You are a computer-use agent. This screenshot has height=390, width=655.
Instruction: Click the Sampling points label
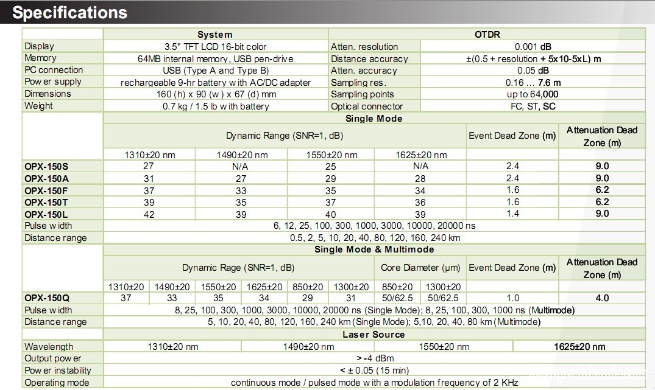[x=363, y=94]
